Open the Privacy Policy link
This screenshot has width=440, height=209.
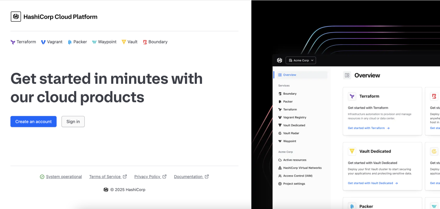(x=147, y=177)
